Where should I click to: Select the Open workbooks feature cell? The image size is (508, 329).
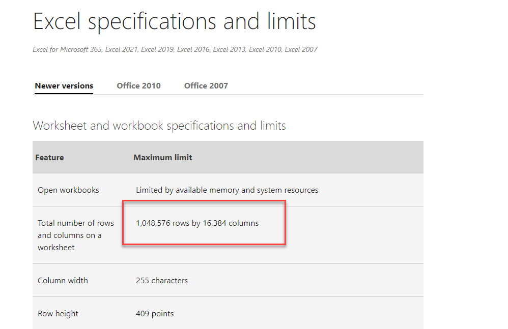(68, 190)
